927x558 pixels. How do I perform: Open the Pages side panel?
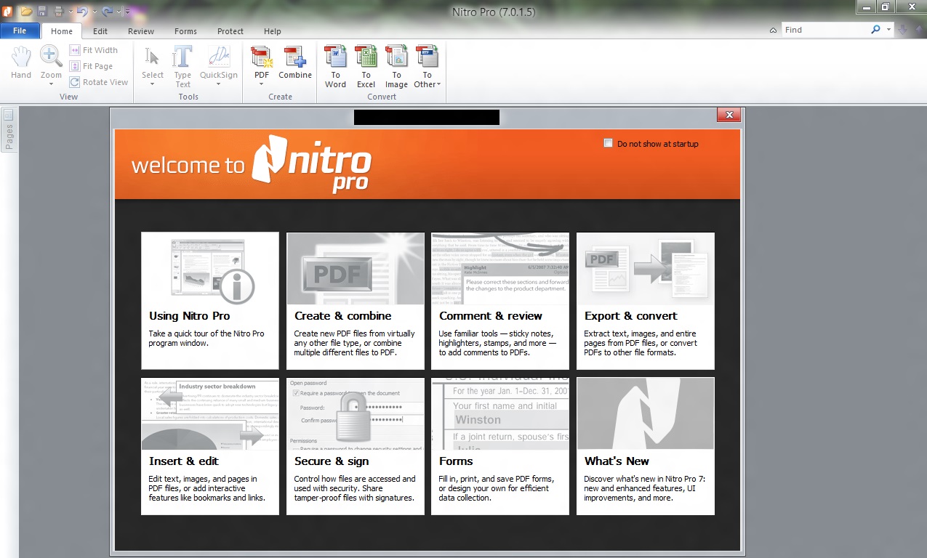coord(9,129)
